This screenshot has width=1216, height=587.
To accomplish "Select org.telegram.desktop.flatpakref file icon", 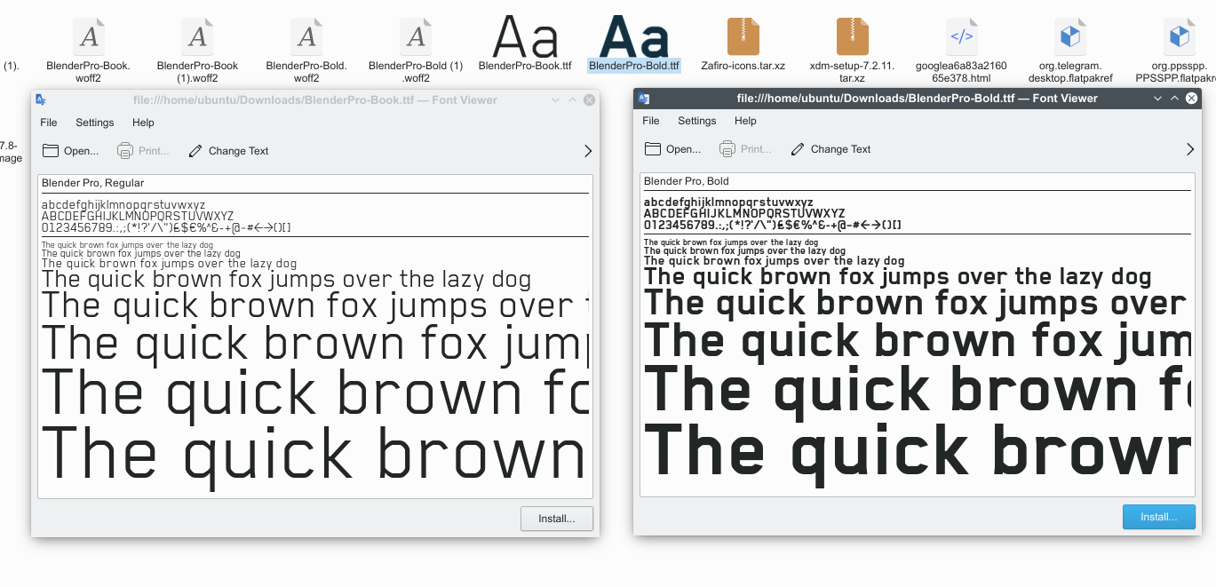I will coord(1070,36).
